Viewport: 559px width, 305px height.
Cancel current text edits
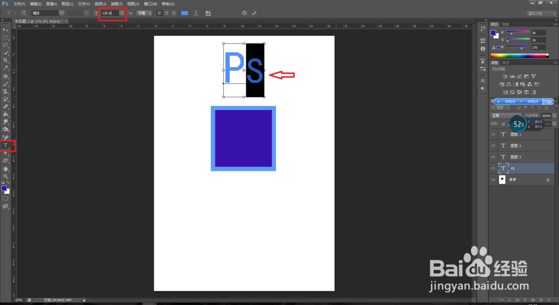[244, 13]
